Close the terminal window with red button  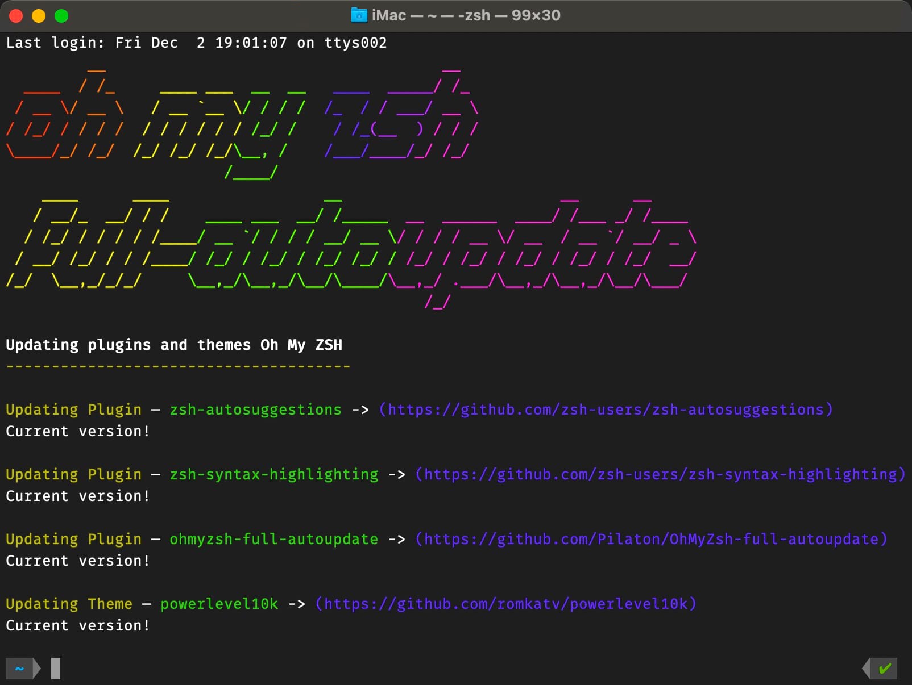[16, 16]
